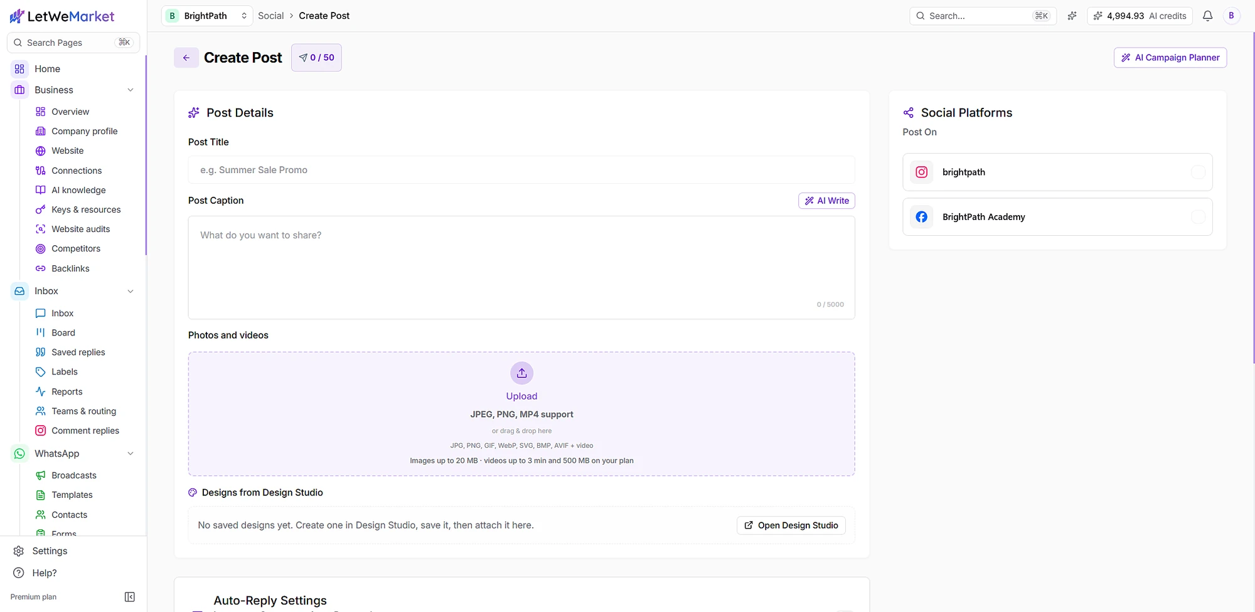
Task: Click the sparkle AI assistant icon in header
Action: click(x=1072, y=16)
